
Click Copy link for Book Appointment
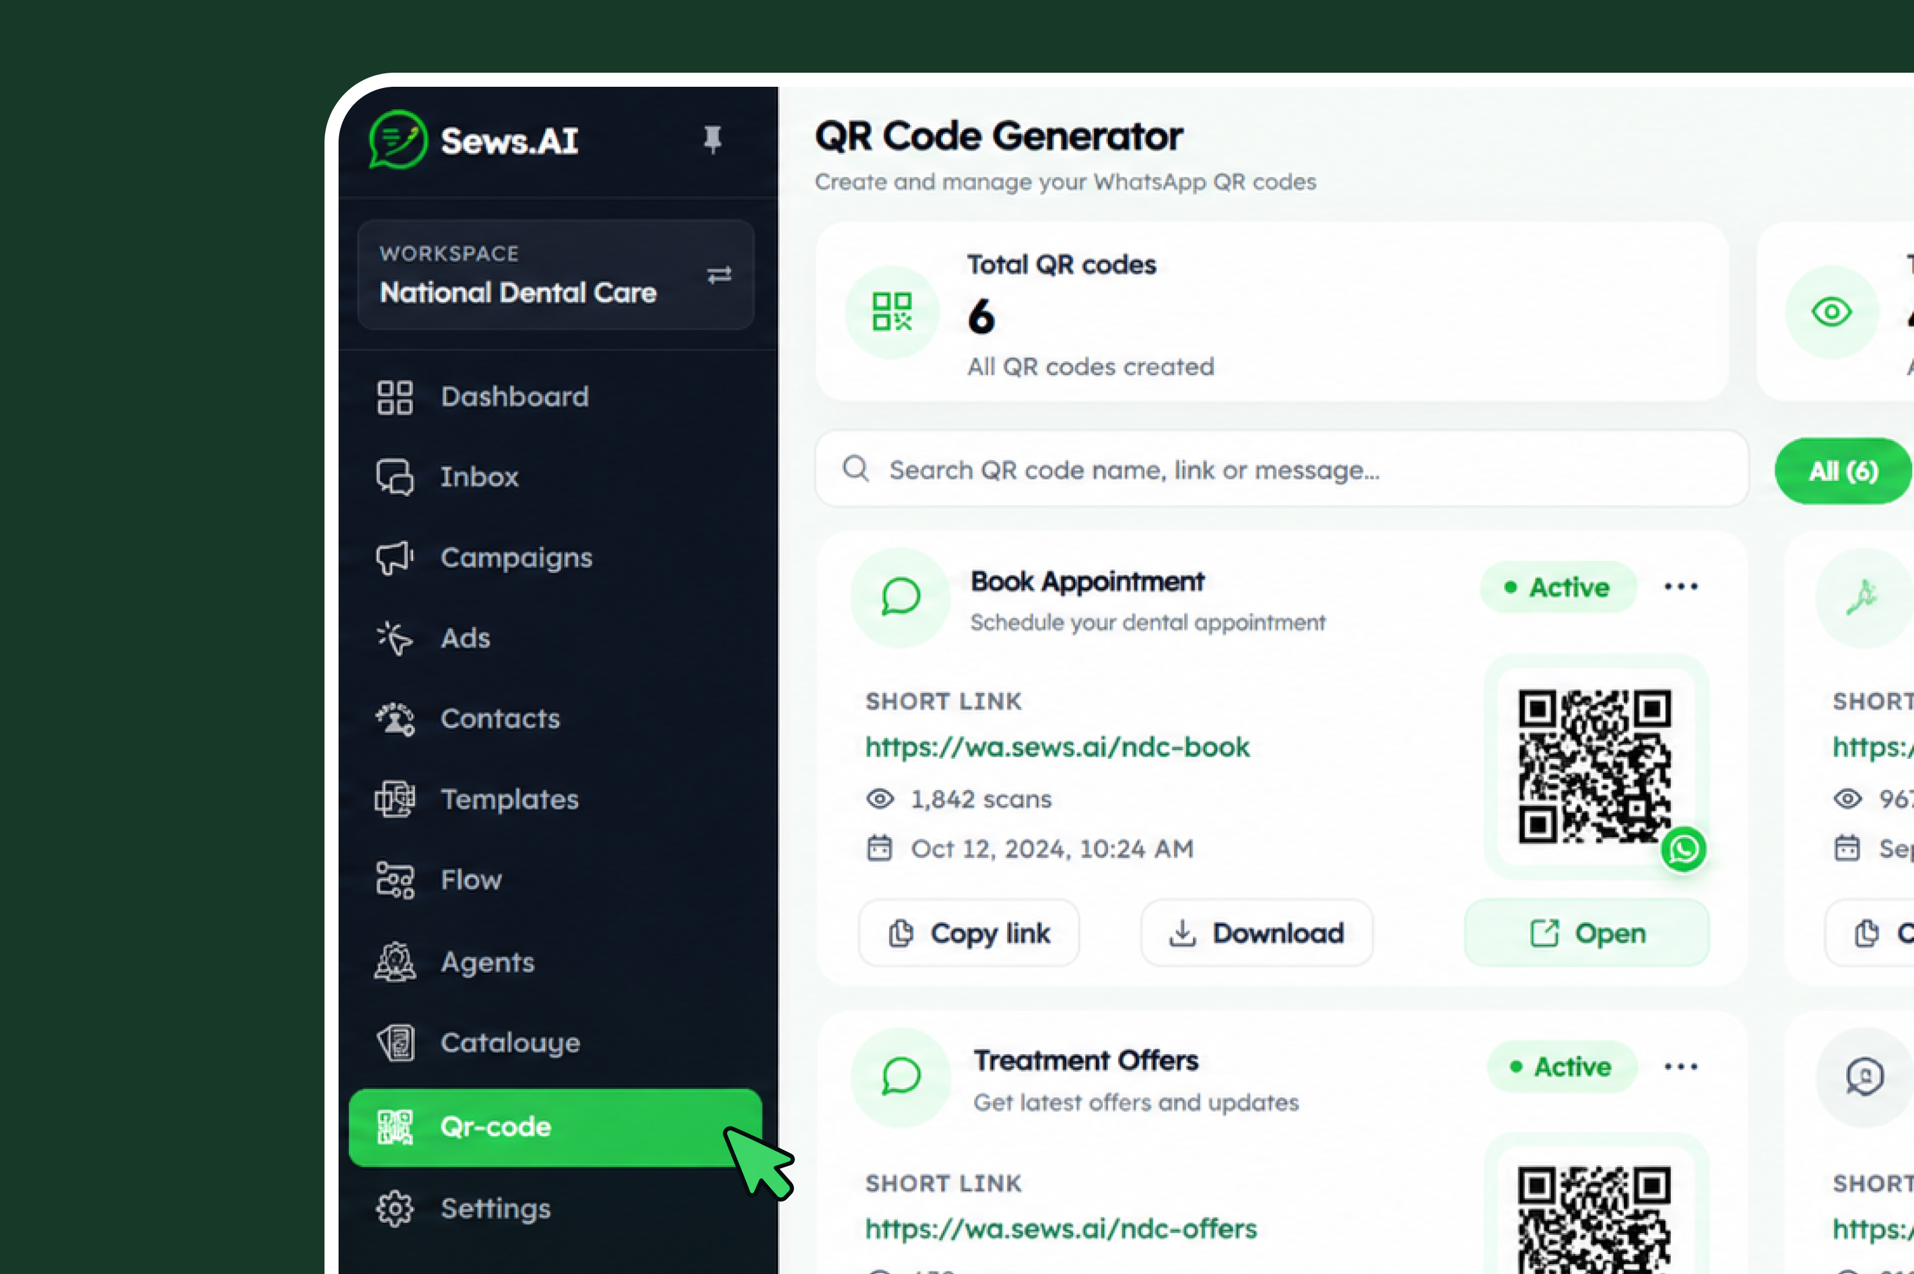[x=969, y=934]
